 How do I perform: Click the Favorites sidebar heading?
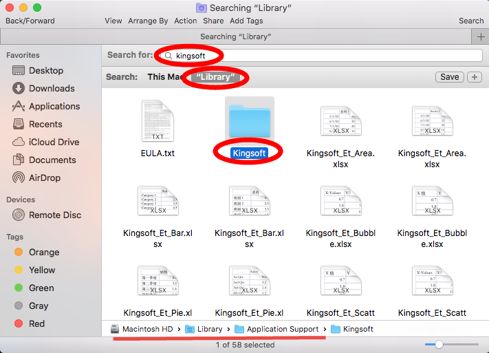coord(23,55)
